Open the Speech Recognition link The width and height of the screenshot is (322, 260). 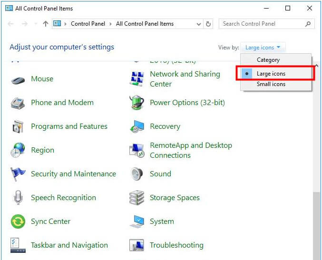[63, 198]
